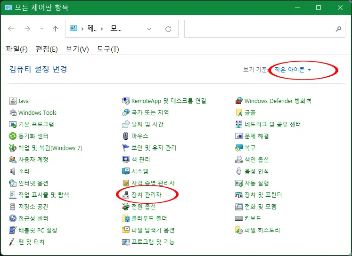The image size is (352, 256).
Task: Open the 파일 히스토리 icon
Action: pos(239,230)
